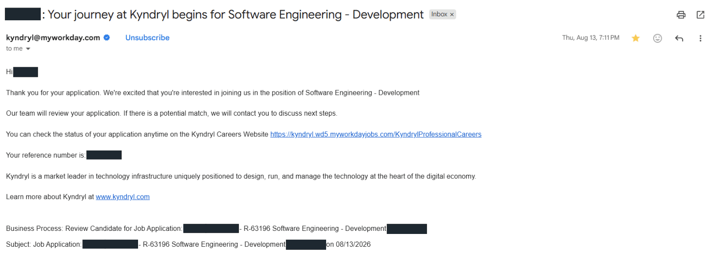Click the 'Business Process: Review Candidate' line
708x260 pixels.
(216, 229)
